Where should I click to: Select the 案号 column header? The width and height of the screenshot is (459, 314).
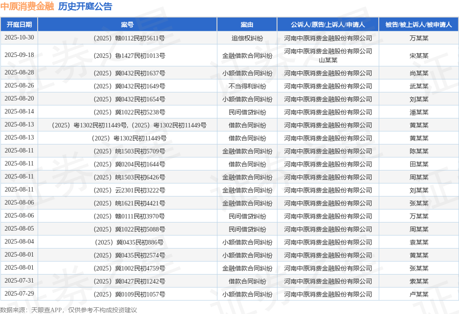[x=127, y=24]
